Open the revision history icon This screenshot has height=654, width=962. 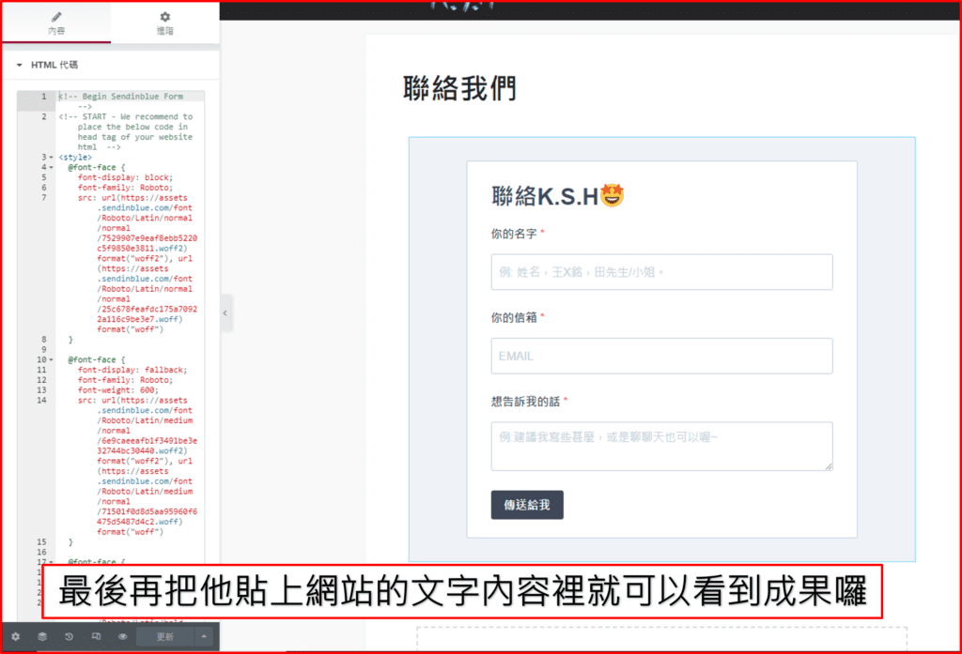click(x=69, y=636)
